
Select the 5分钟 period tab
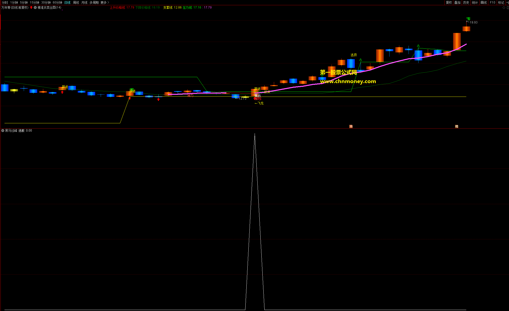click(x=24, y=2)
